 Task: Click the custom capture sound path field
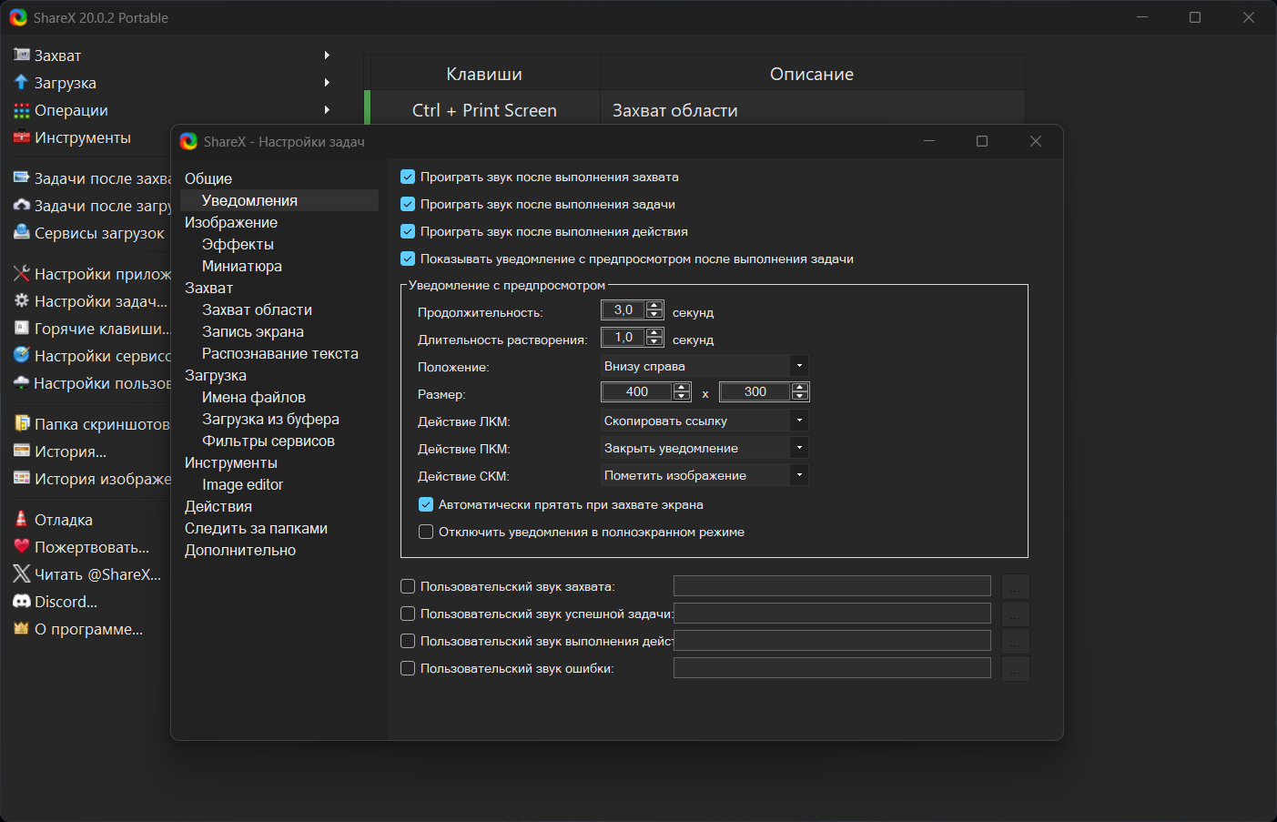(x=831, y=587)
